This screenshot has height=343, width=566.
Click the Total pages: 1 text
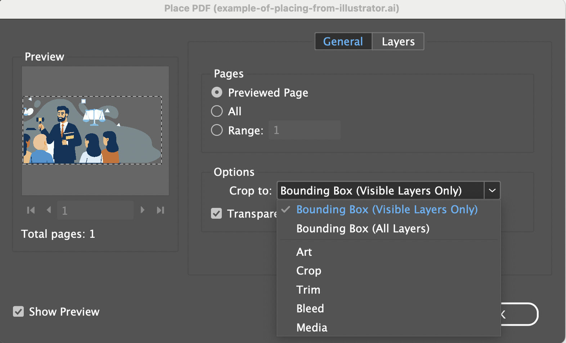pos(58,234)
